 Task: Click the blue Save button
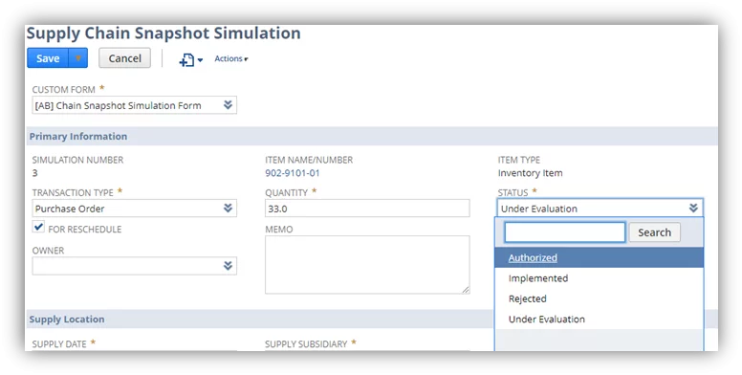tap(48, 58)
